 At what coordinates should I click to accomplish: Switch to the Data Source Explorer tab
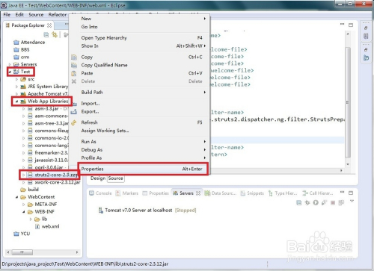click(x=221, y=193)
